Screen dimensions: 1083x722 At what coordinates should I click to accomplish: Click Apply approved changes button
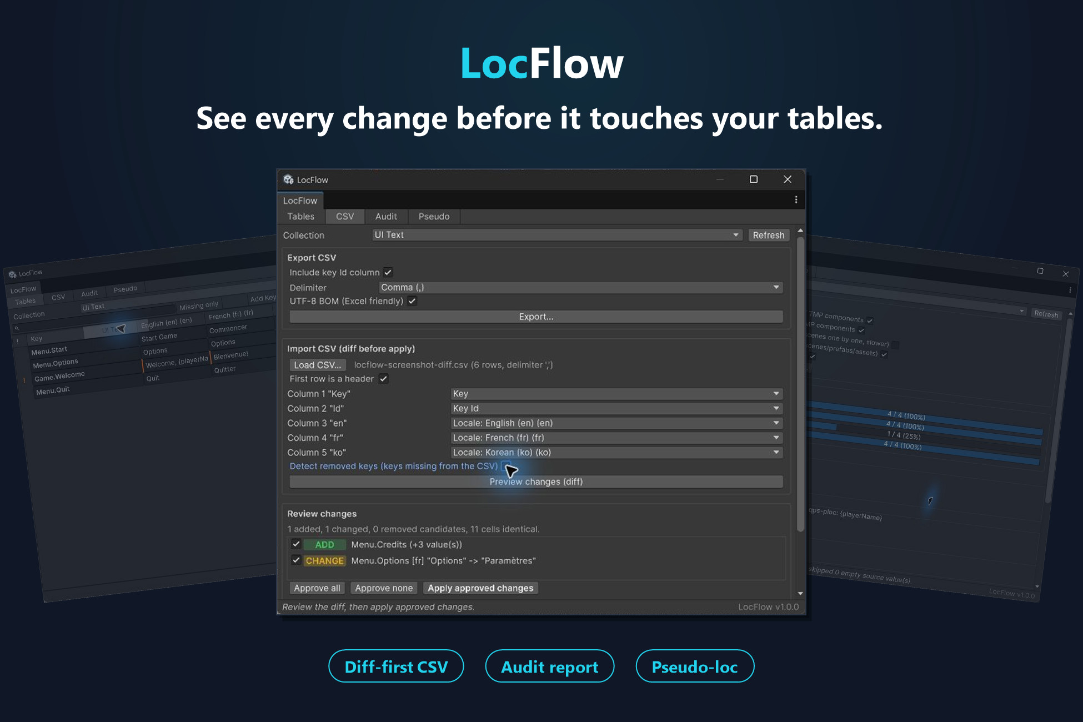point(480,588)
